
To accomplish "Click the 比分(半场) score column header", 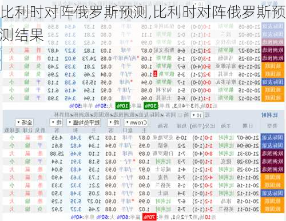I will tap(202, 126).
